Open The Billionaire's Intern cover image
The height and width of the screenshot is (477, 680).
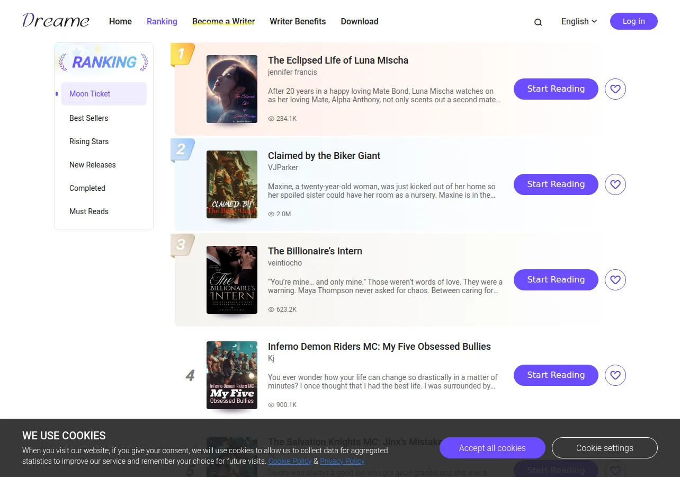tap(232, 280)
